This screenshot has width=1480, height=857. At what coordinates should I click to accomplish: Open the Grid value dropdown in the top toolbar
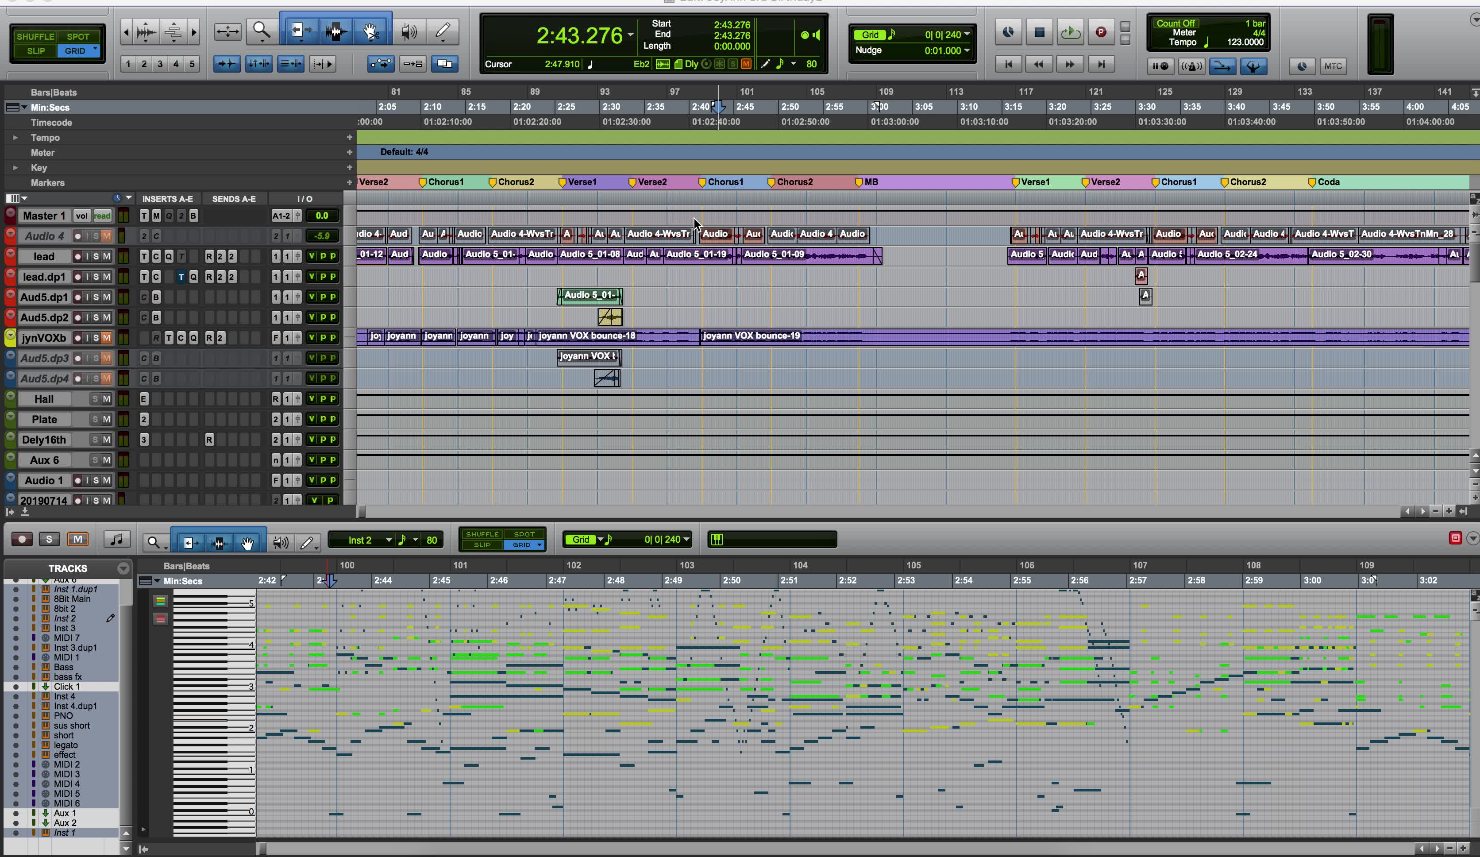[967, 35]
